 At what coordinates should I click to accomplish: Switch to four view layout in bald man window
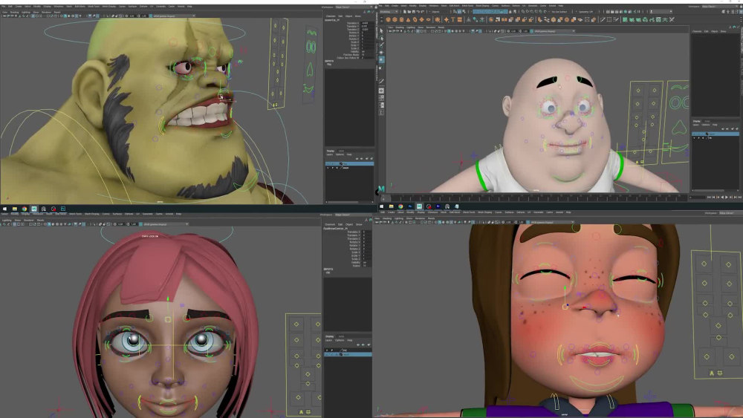[381, 98]
